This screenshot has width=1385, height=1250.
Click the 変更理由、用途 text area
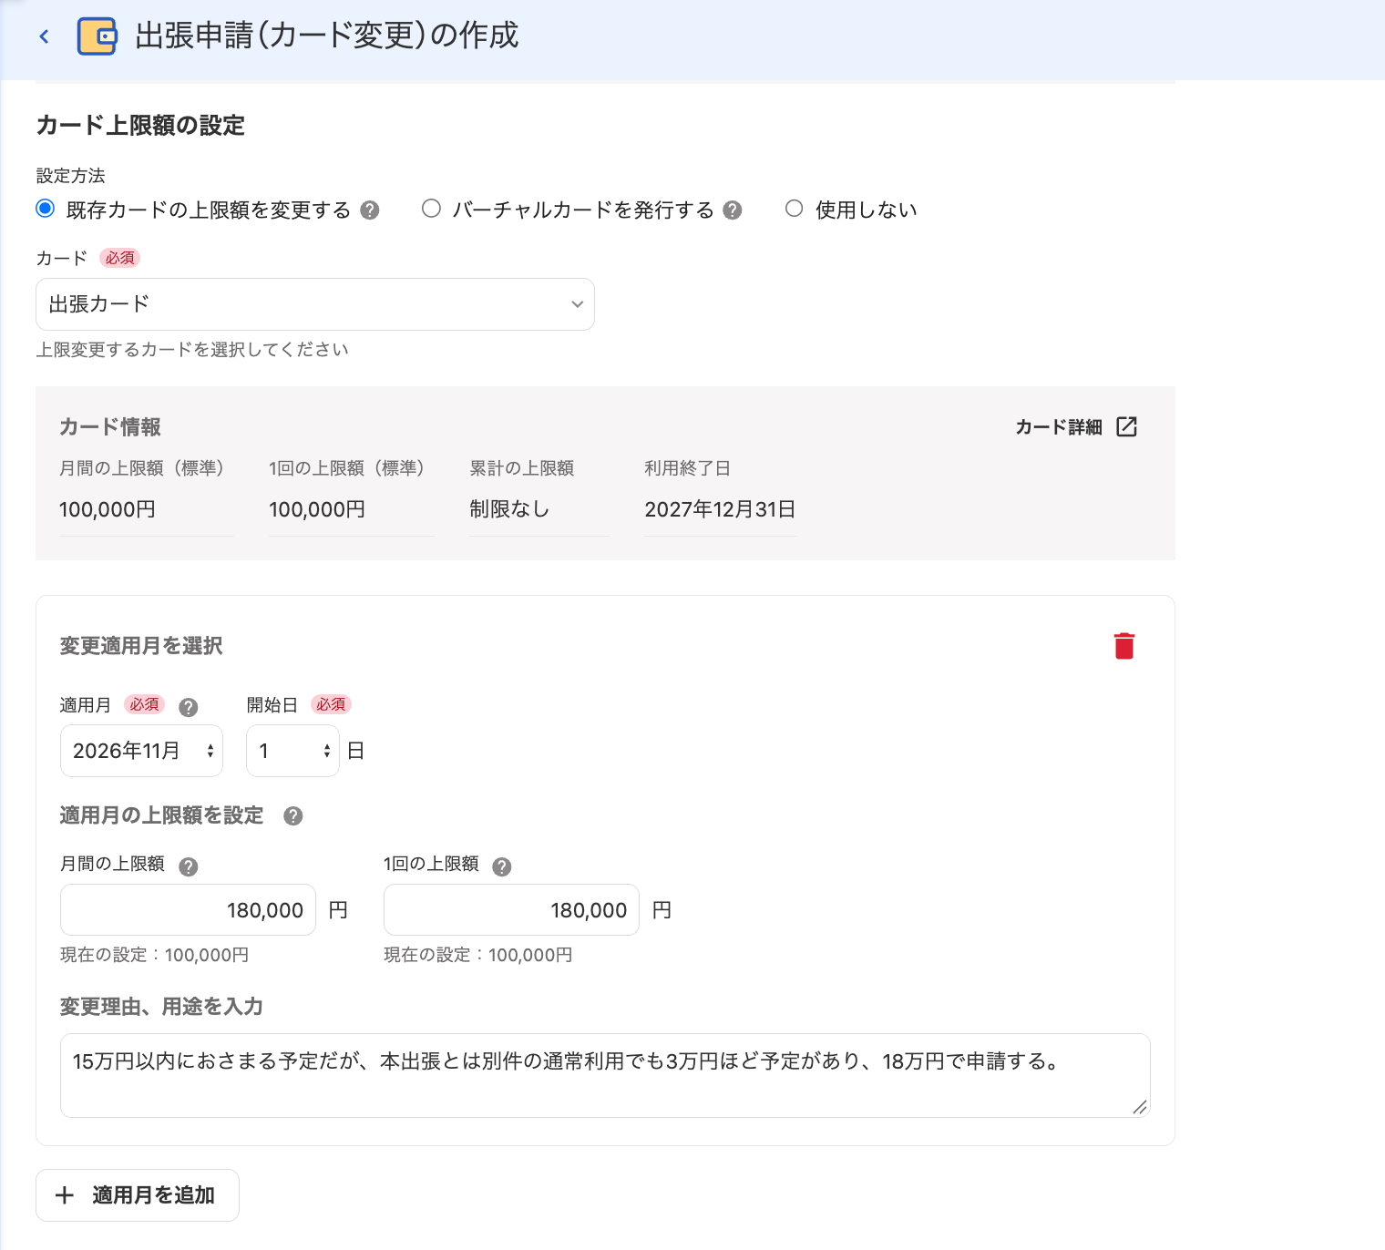click(605, 1075)
